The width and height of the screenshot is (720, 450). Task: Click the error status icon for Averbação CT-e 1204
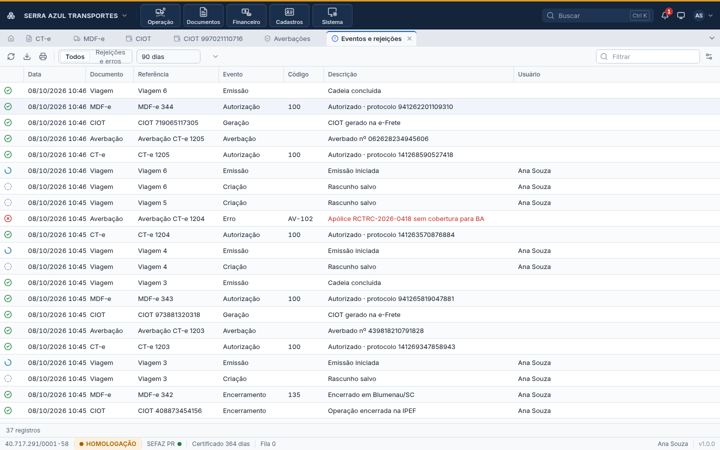(x=8, y=218)
